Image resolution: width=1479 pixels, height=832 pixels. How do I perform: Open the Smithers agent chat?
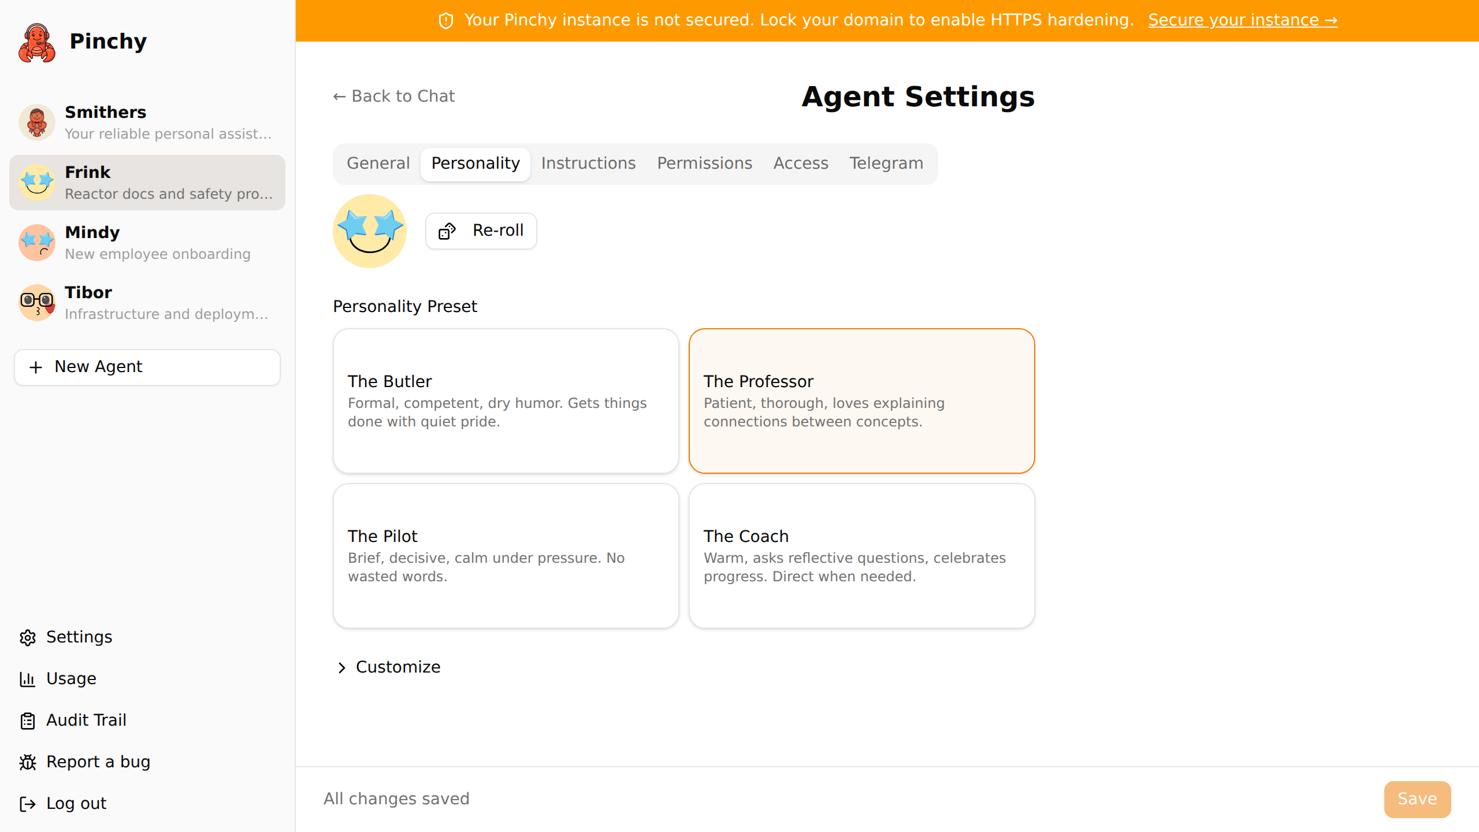pyautogui.click(x=147, y=122)
